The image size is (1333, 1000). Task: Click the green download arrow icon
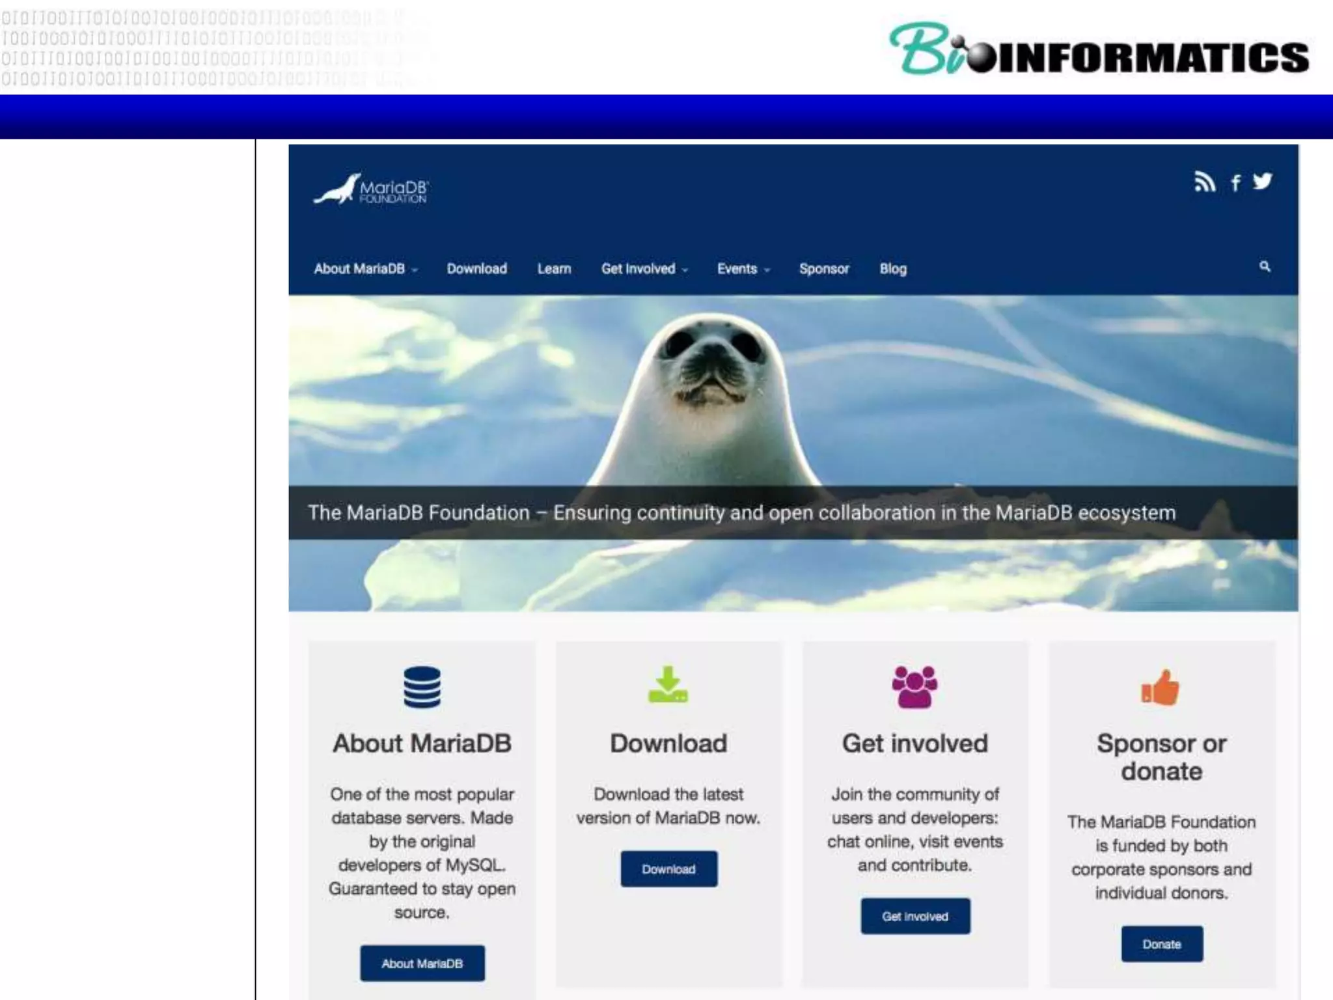[668, 685]
